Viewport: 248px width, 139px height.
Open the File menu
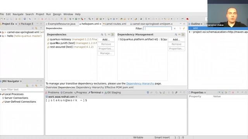point(2,14)
